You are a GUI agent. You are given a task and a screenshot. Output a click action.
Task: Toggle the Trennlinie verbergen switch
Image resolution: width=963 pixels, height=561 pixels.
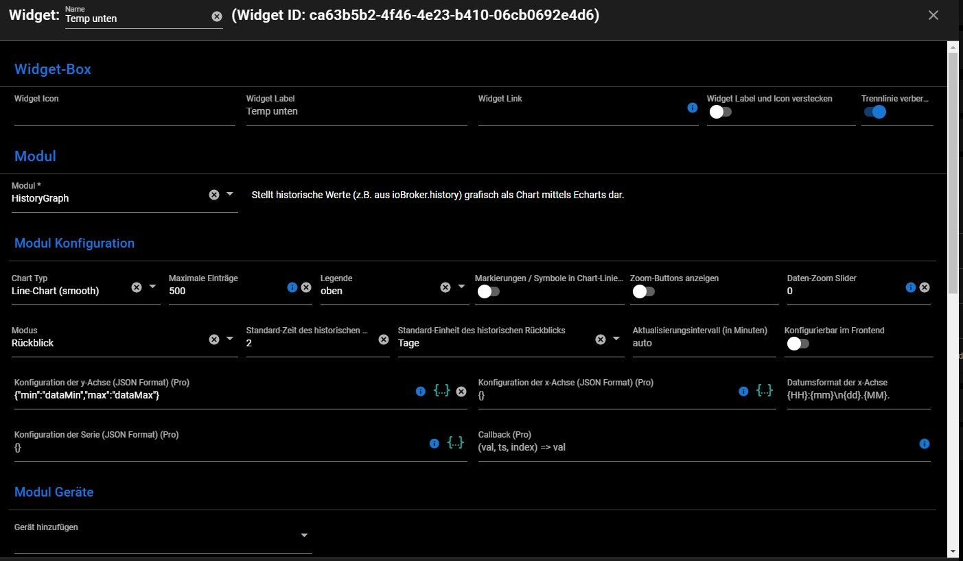click(875, 112)
